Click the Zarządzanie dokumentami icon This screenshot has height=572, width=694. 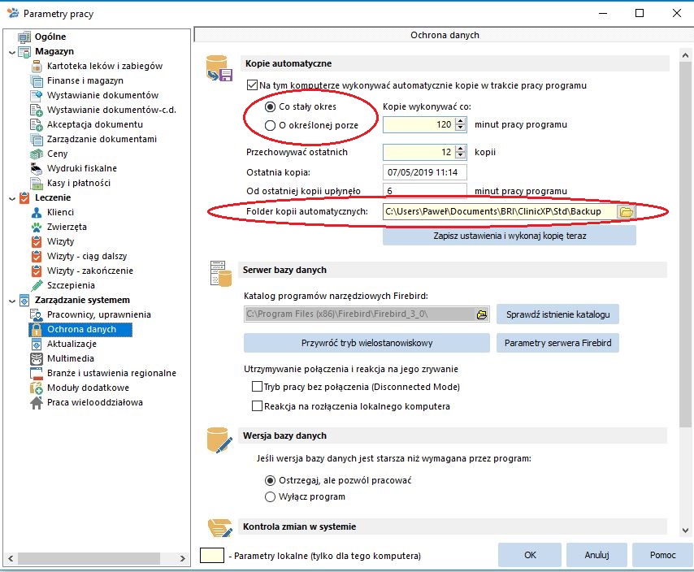[37, 140]
